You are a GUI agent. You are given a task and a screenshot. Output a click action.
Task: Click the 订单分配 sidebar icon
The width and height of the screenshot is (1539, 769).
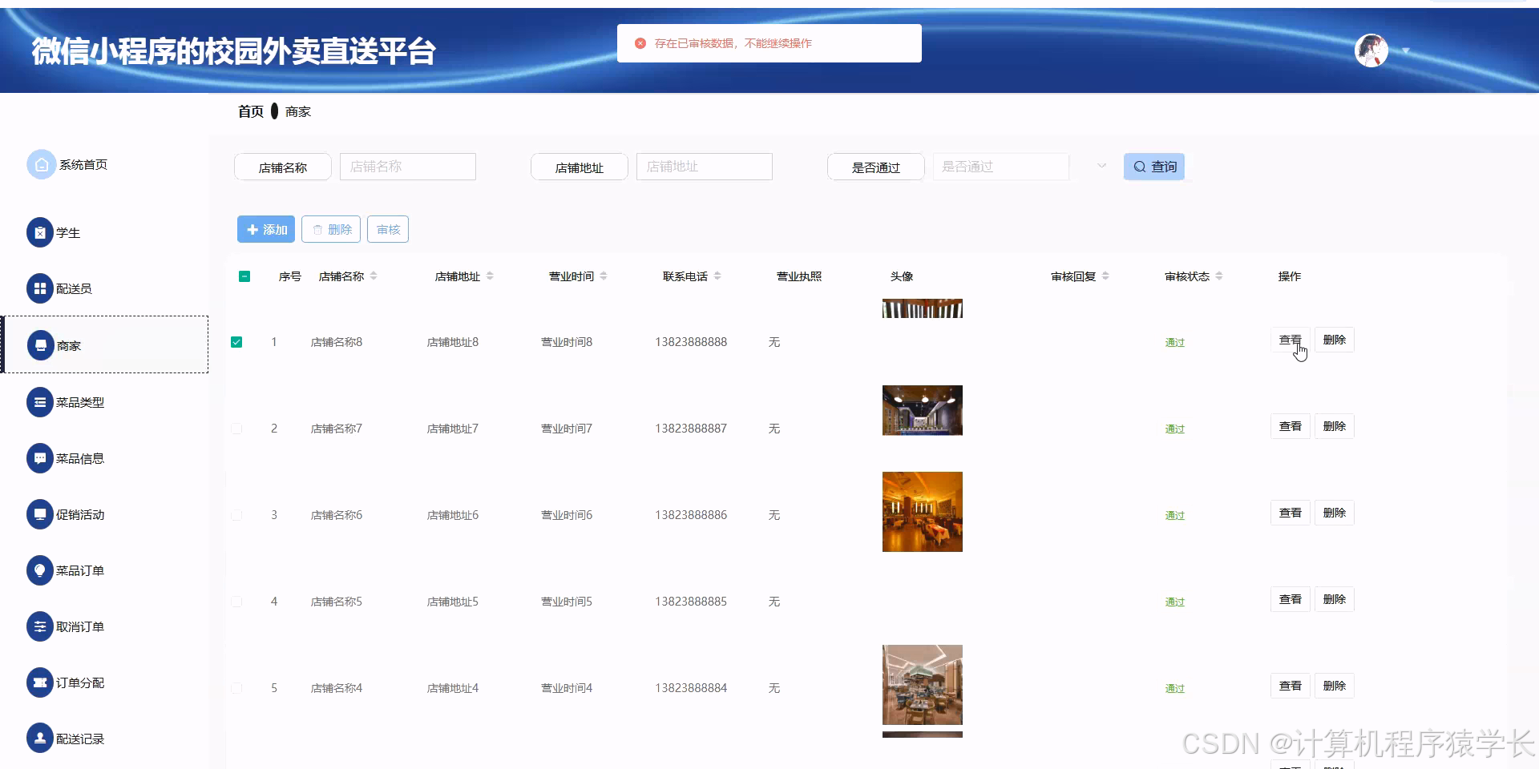point(40,682)
